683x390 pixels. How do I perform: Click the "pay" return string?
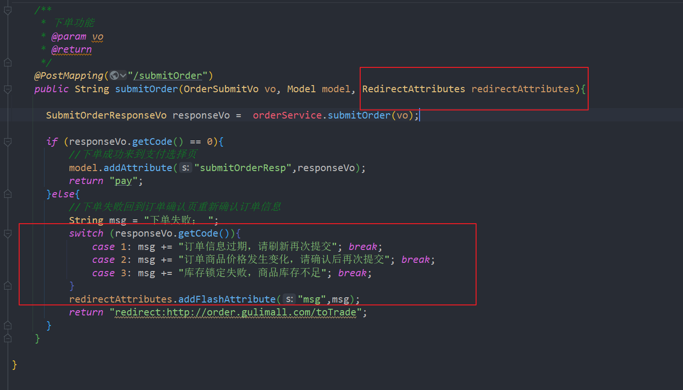pos(124,181)
